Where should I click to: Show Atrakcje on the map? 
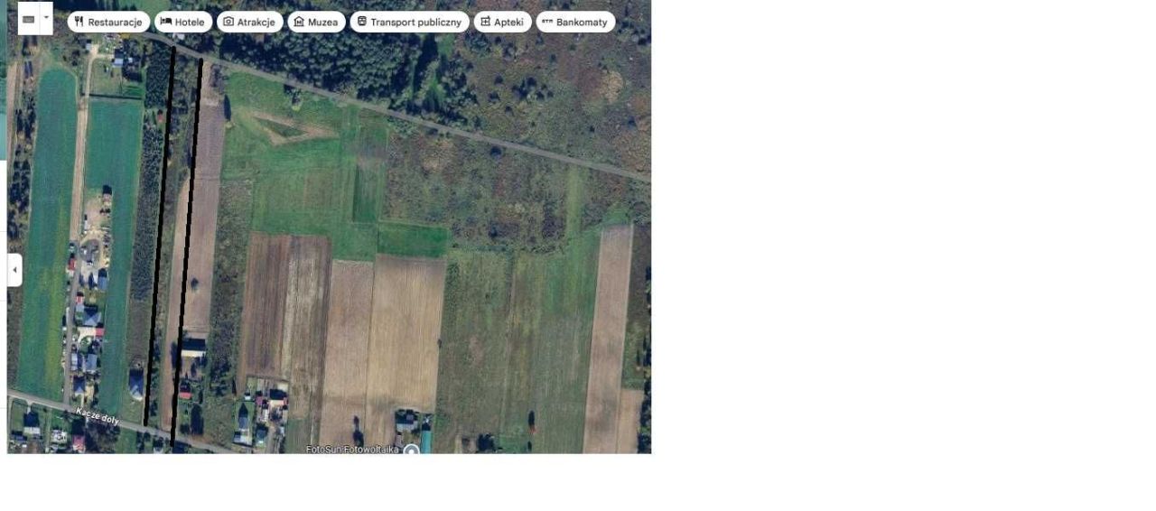click(249, 22)
